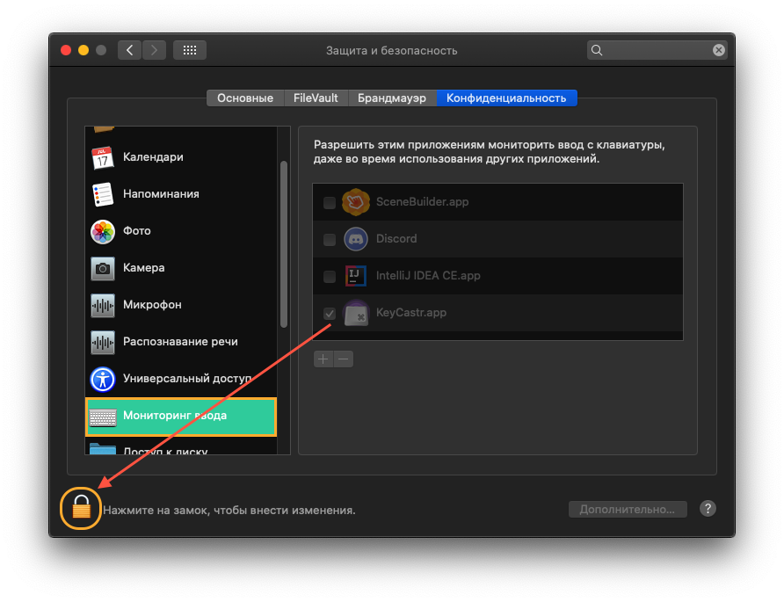Add an app with plus button
The height and width of the screenshot is (602, 784).
click(x=323, y=359)
